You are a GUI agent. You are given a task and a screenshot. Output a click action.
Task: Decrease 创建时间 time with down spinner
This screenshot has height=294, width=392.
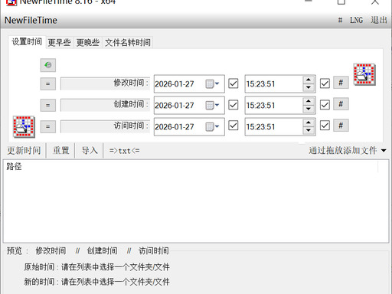(x=309, y=109)
